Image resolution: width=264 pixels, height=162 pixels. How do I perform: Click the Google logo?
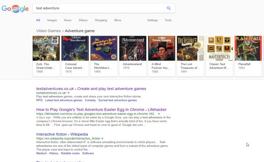click(x=15, y=9)
